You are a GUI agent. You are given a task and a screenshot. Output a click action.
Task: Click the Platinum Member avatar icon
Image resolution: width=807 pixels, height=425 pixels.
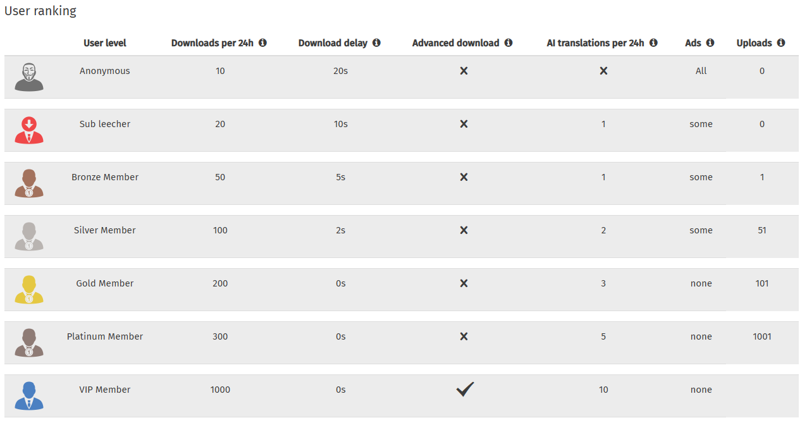point(29,343)
